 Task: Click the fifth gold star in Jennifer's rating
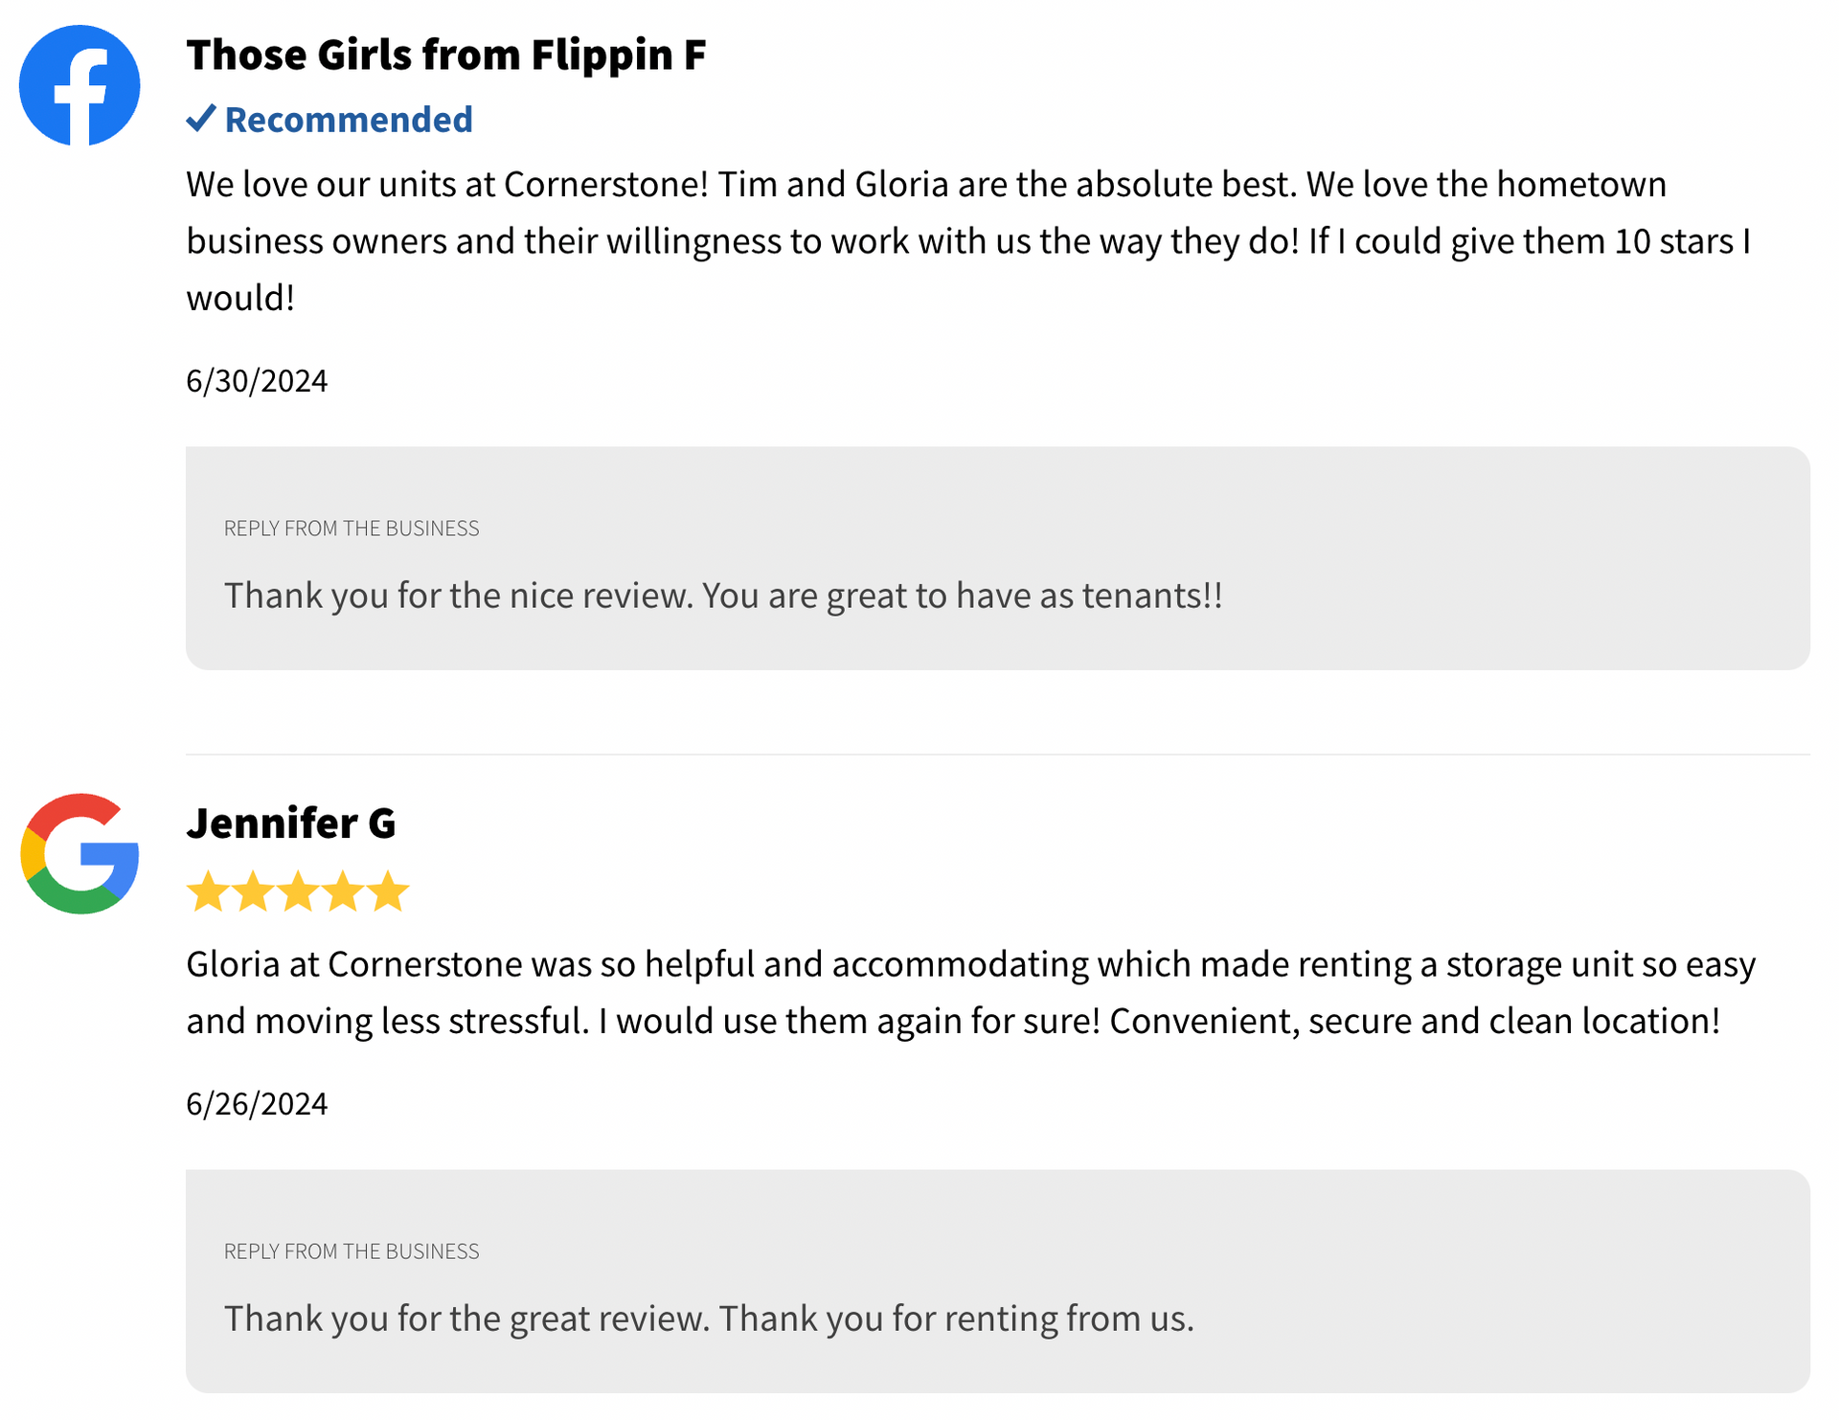(388, 891)
